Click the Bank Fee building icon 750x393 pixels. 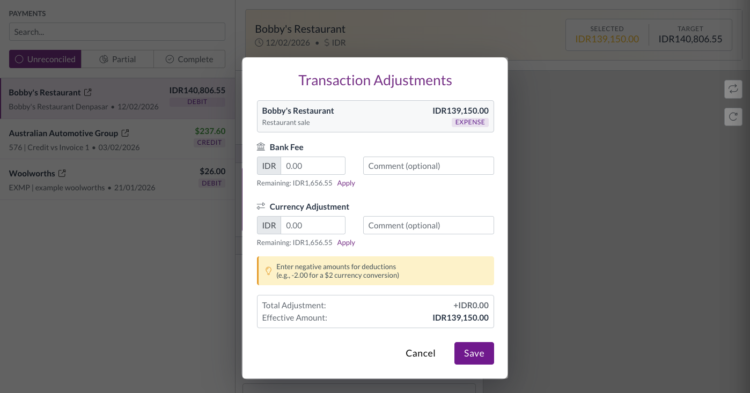click(261, 147)
